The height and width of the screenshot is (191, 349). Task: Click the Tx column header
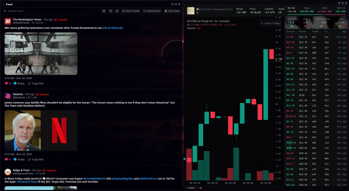[326, 31]
